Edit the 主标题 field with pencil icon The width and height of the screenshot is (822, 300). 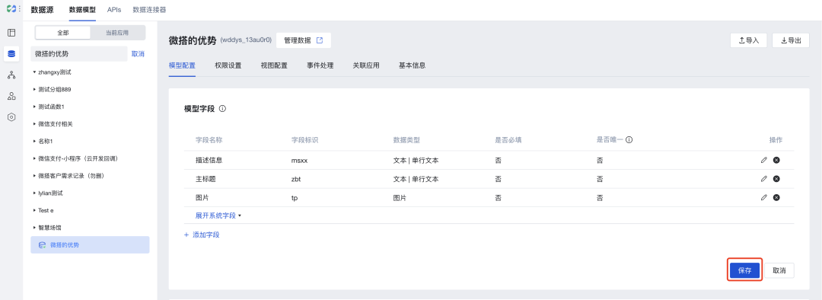764,179
